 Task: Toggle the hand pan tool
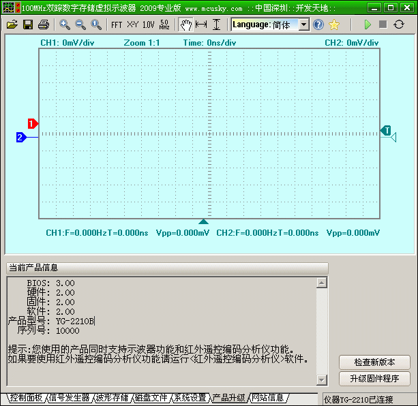click(x=185, y=25)
